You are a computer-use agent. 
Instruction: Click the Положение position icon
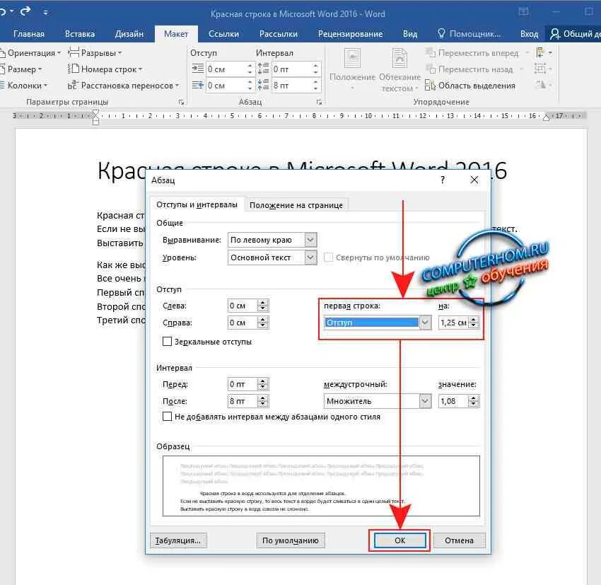352,58
